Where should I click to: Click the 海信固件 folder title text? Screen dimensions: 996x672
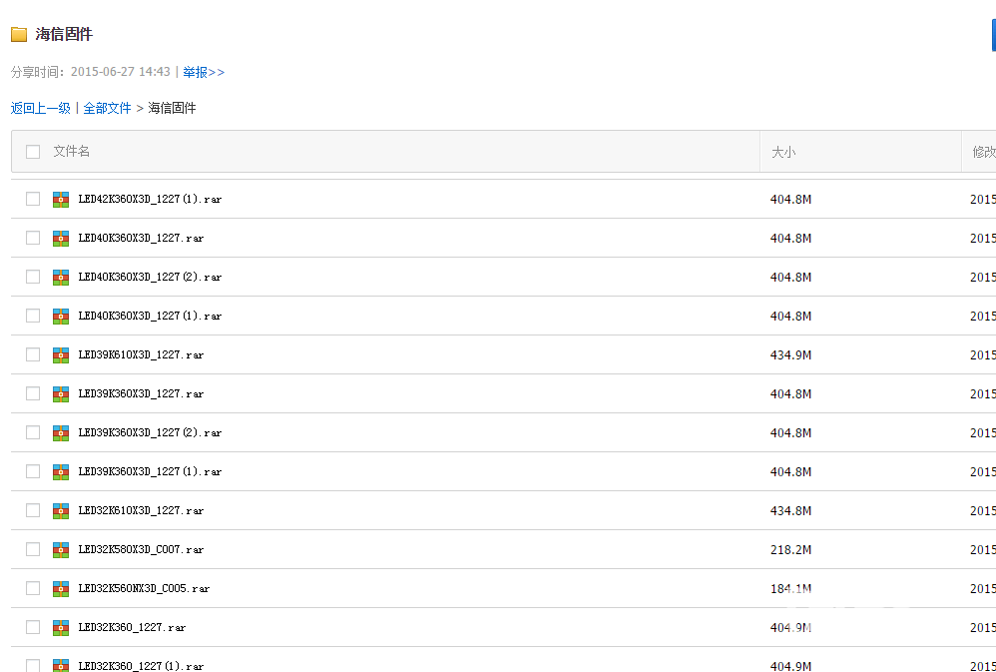tap(64, 34)
